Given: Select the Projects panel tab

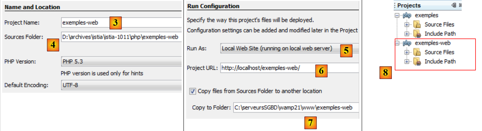Looking at the screenshot, I should pos(409,5).
